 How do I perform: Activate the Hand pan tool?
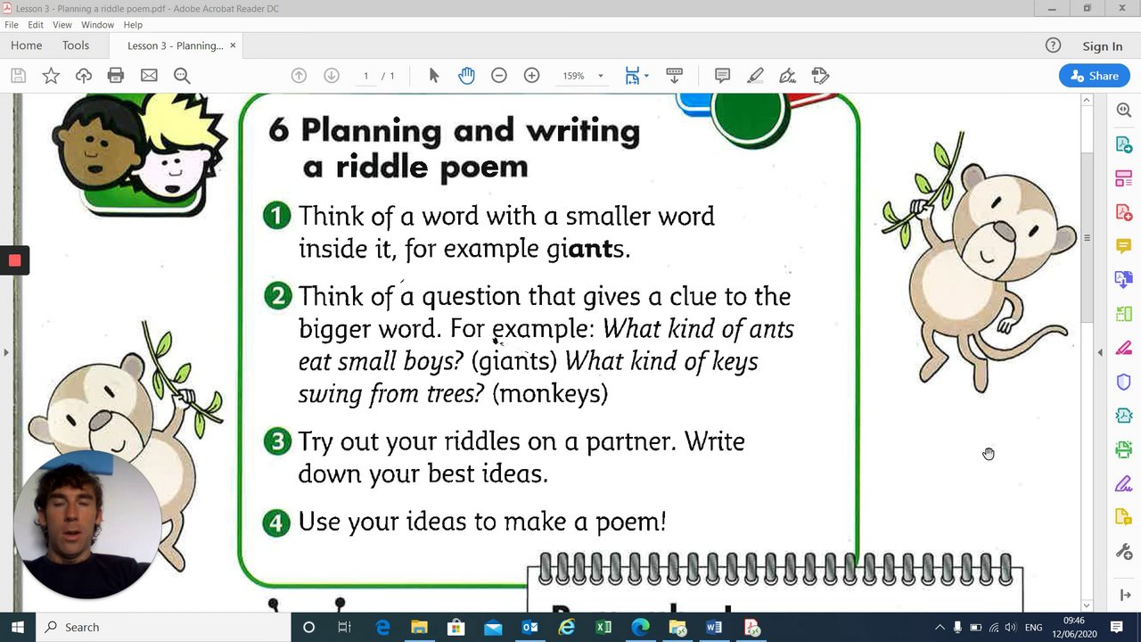tap(466, 76)
